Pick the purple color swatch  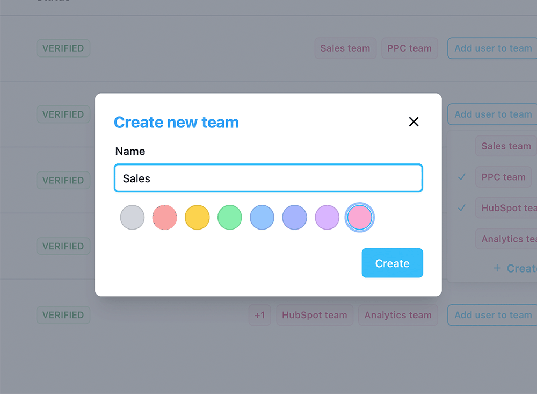coord(327,217)
